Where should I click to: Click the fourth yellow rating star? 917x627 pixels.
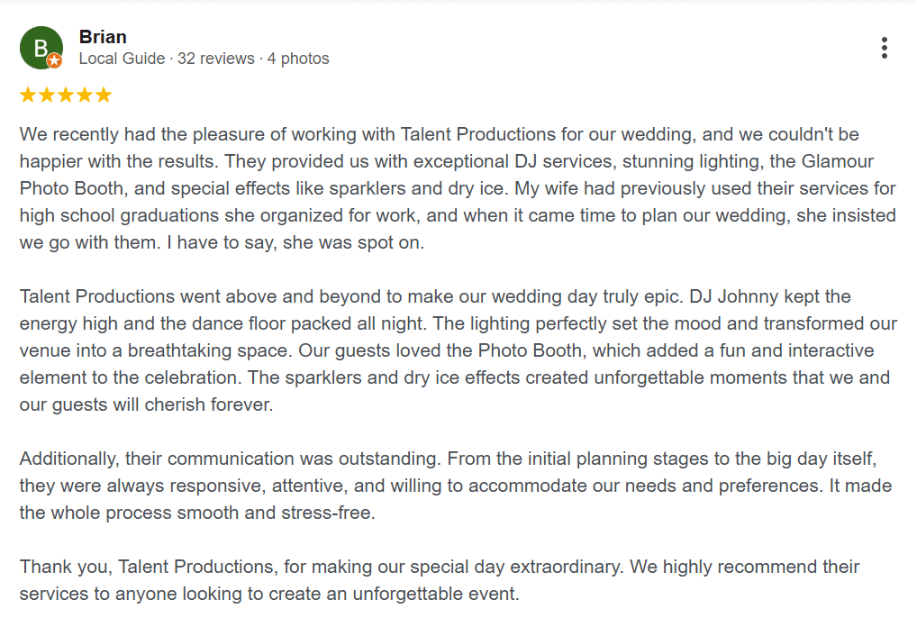pyautogui.click(x=84, y=95)
